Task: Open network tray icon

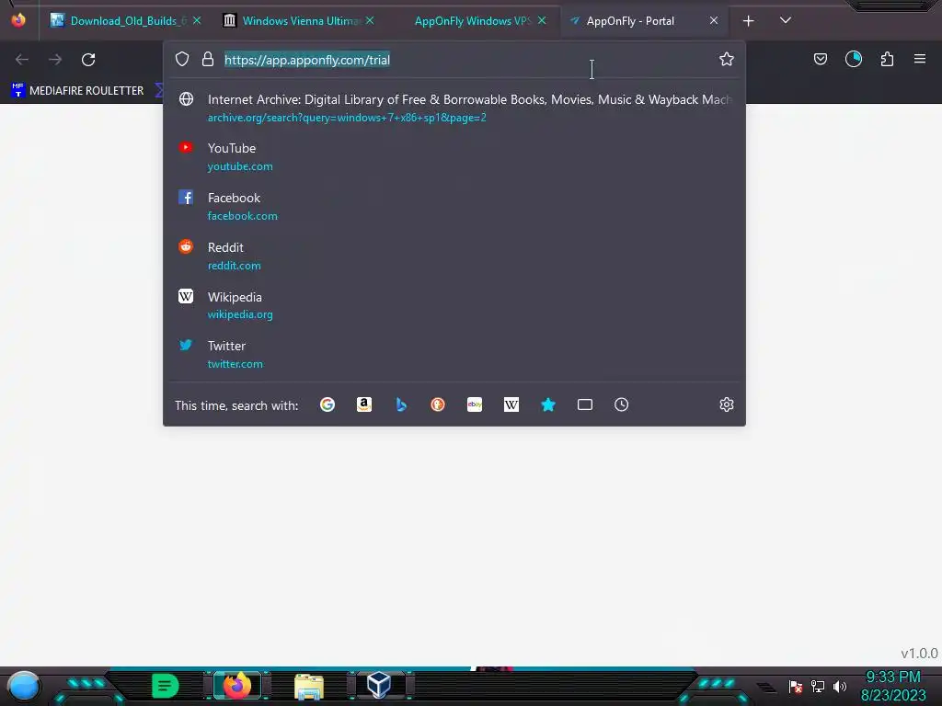Action: point(818,687)
